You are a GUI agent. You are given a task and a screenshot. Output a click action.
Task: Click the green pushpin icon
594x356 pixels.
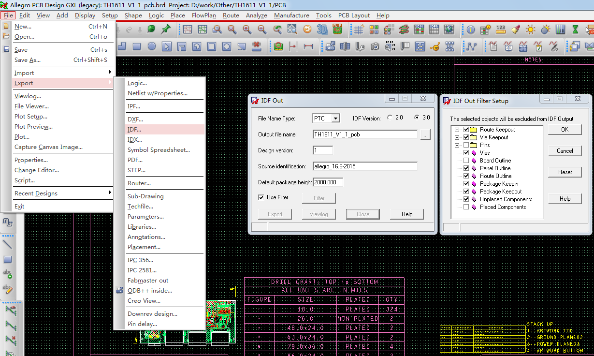(166, 30)
